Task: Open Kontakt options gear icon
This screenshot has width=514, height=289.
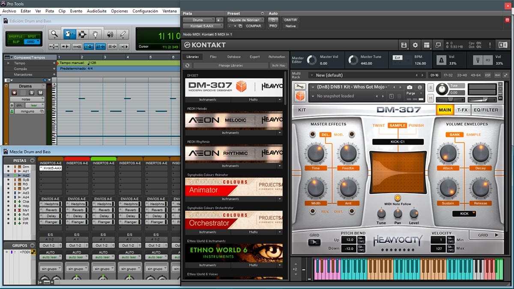Action: (x=415, y=45)
